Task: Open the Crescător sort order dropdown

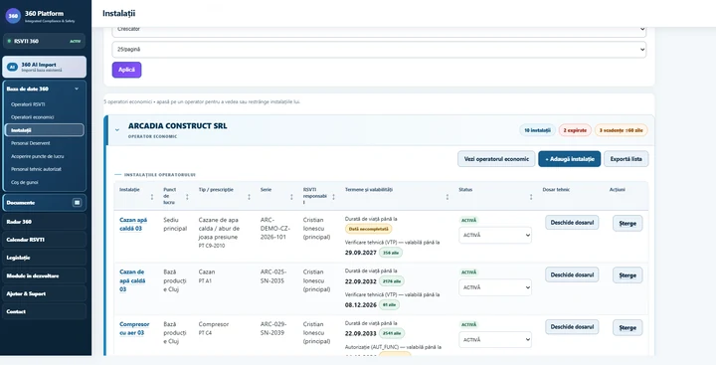Action: [379, 31]
